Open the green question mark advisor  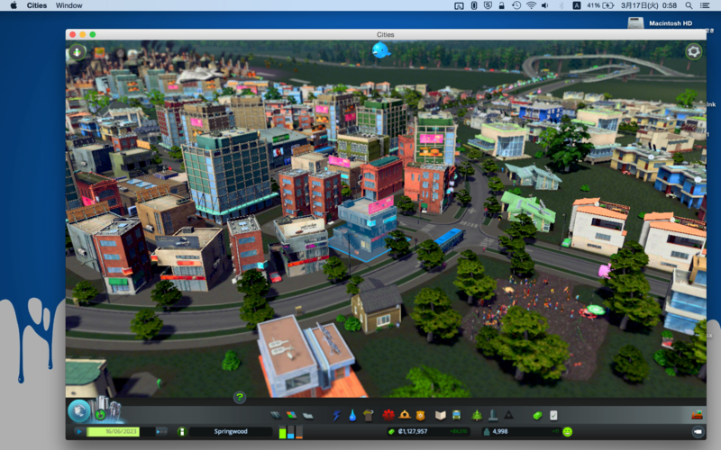tap(240, 397)
